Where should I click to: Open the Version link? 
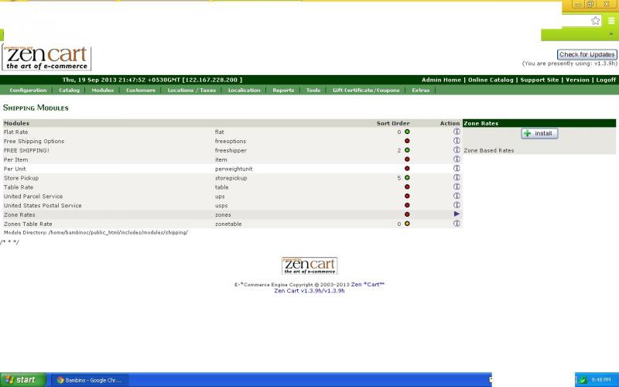click(x=577, y=80)
